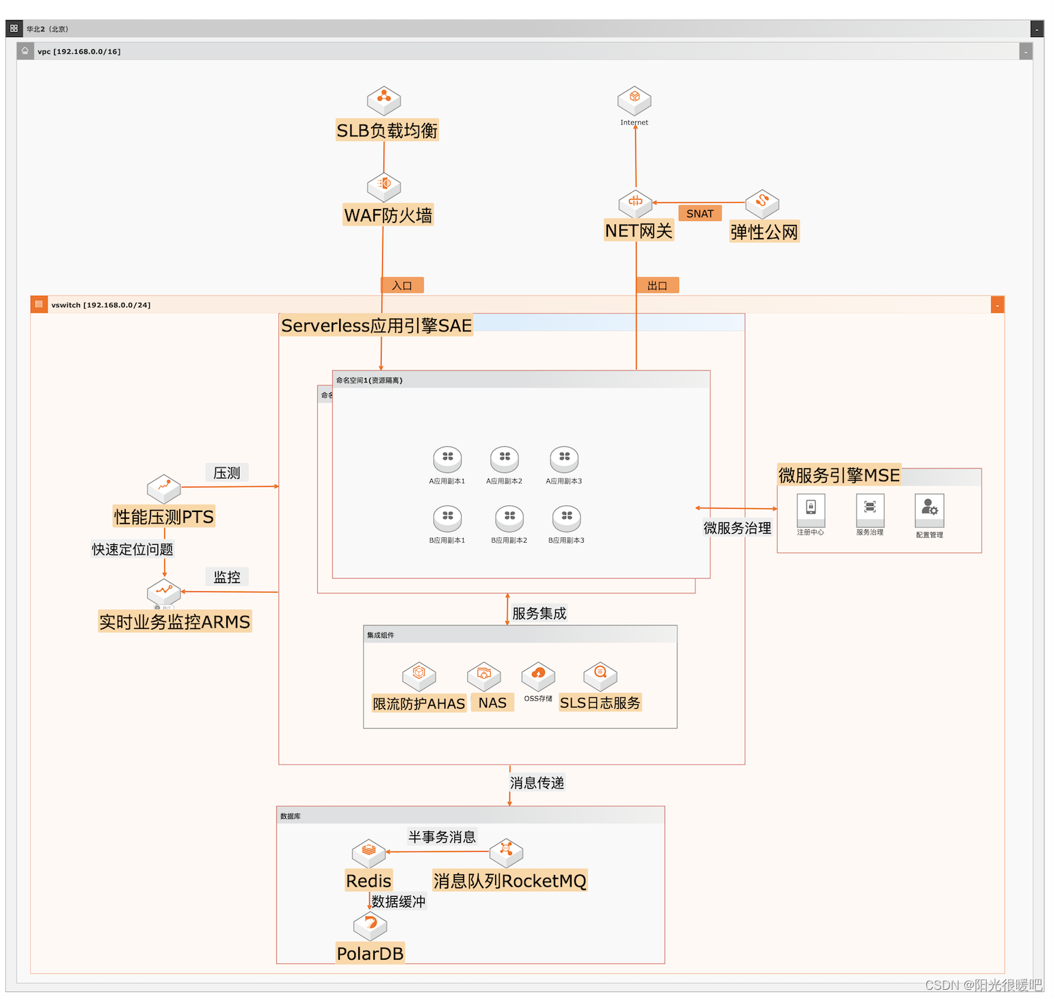Click the 服务治理 icon in MSE

(x=870, y=510)
